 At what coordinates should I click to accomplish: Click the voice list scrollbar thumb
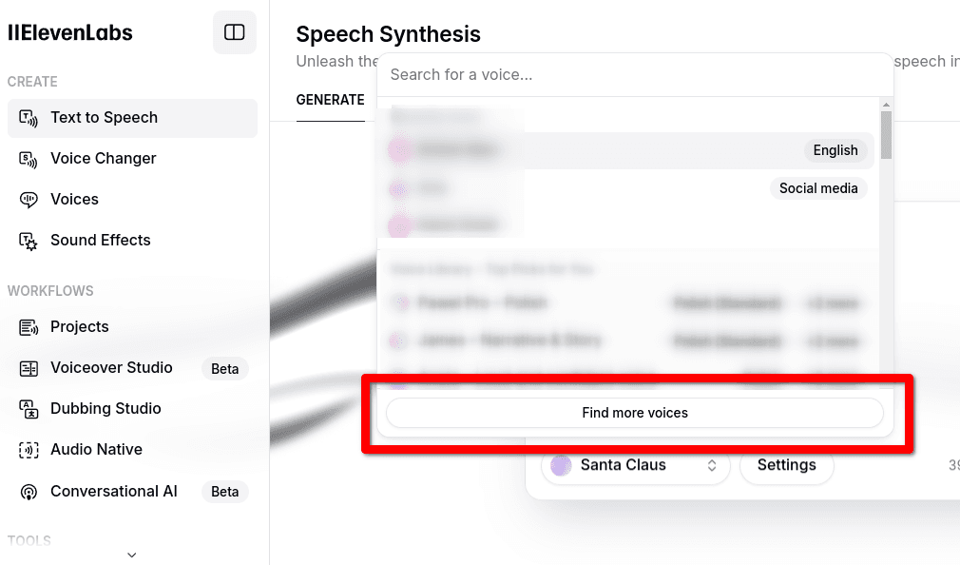point(886,135)
